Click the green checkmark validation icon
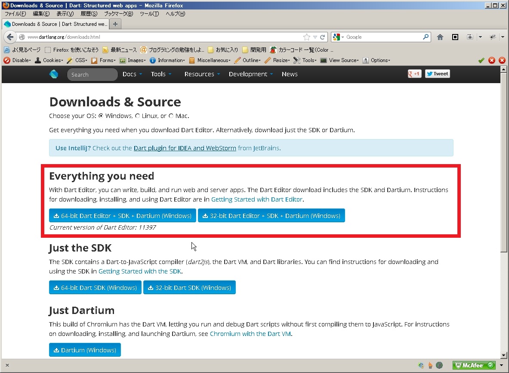 481,60
